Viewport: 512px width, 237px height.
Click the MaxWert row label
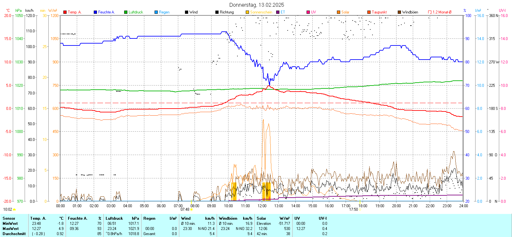(11, 229)
